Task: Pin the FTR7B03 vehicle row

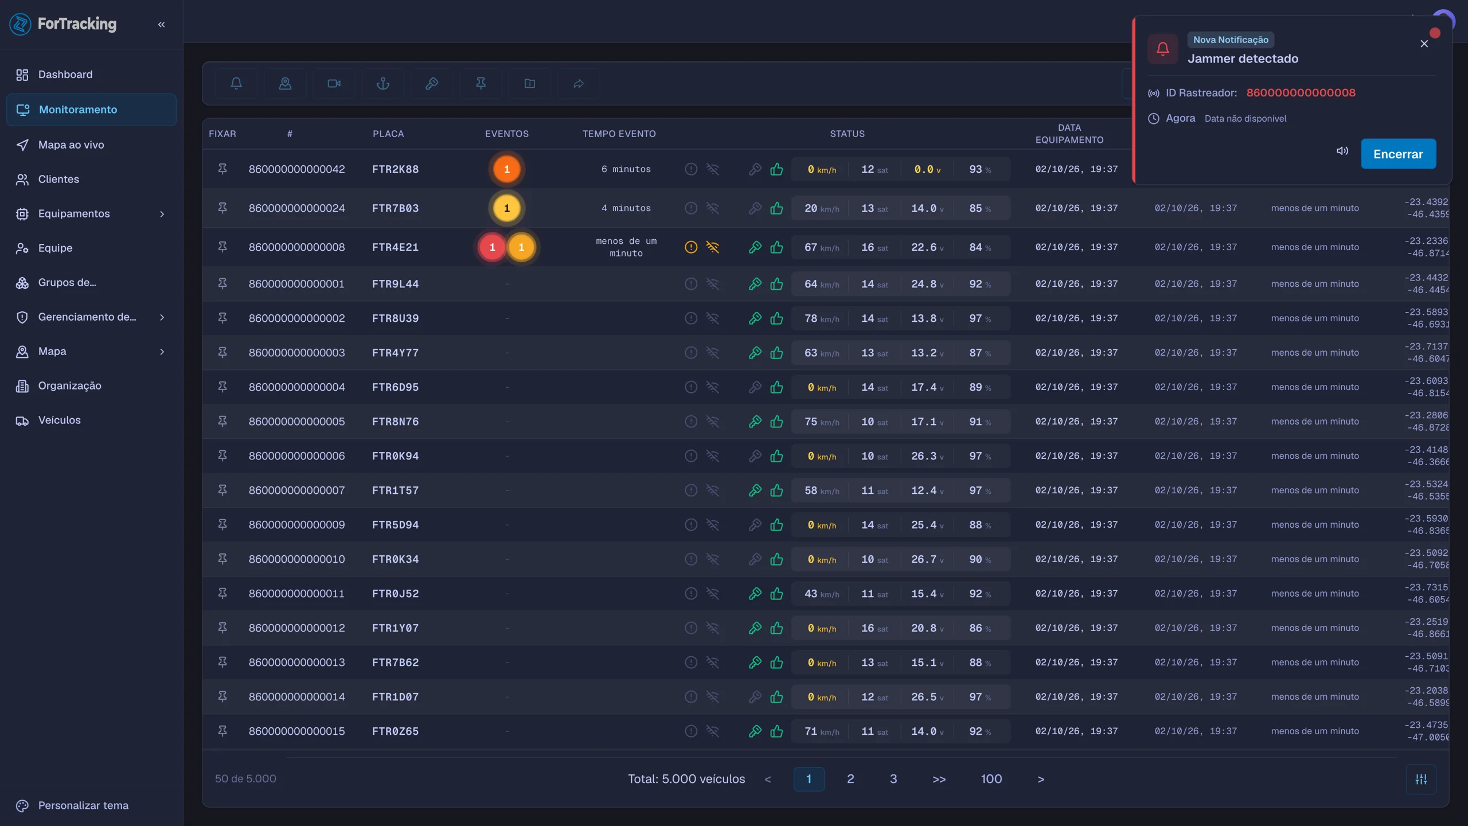Action: tap(222, 208)
